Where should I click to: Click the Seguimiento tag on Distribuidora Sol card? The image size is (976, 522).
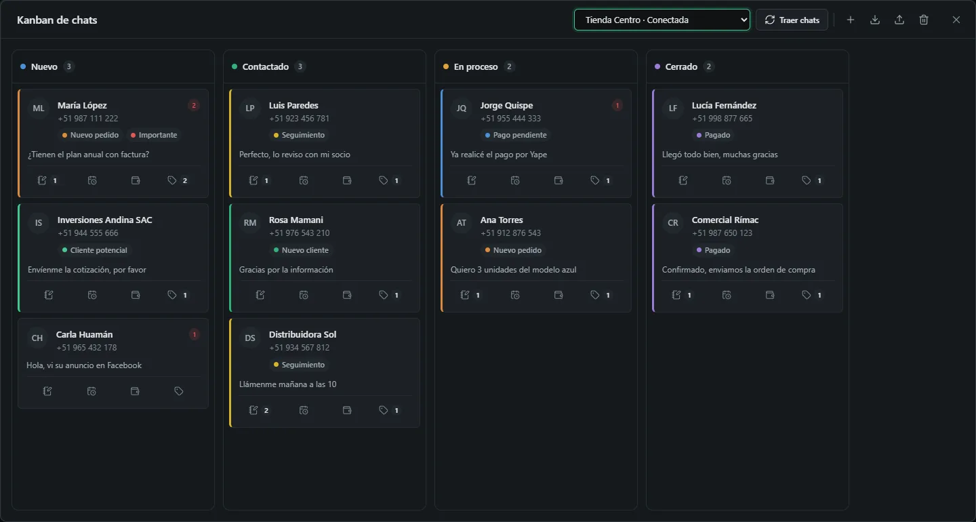[x=299, y=365]
